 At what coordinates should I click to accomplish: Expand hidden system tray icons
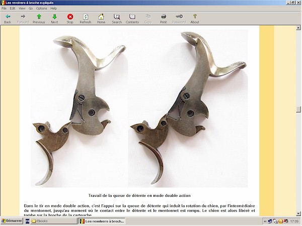[x=265, y=221]
